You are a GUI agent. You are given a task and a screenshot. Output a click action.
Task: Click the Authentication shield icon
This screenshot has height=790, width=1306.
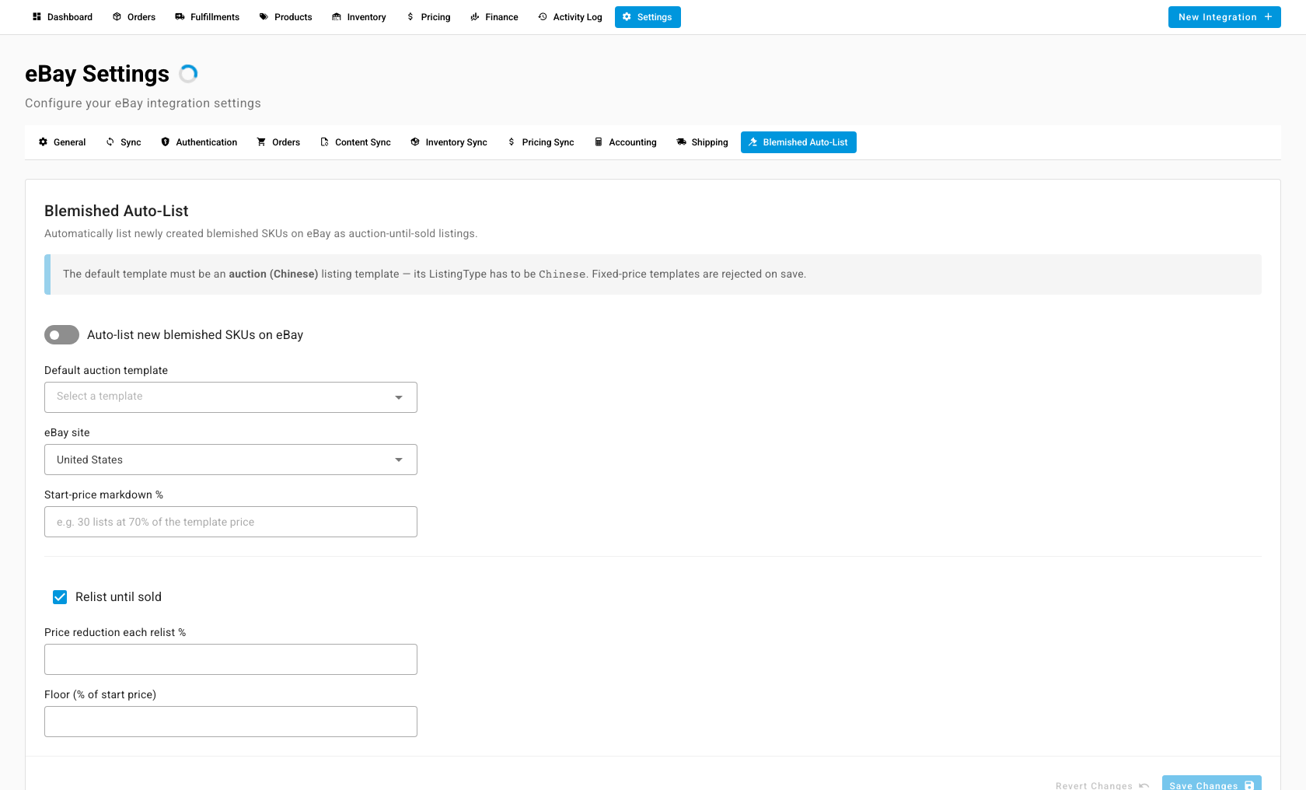(166, 142)
